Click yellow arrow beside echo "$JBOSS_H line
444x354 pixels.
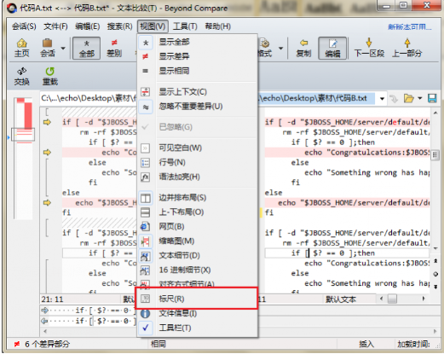click(47, 203)
